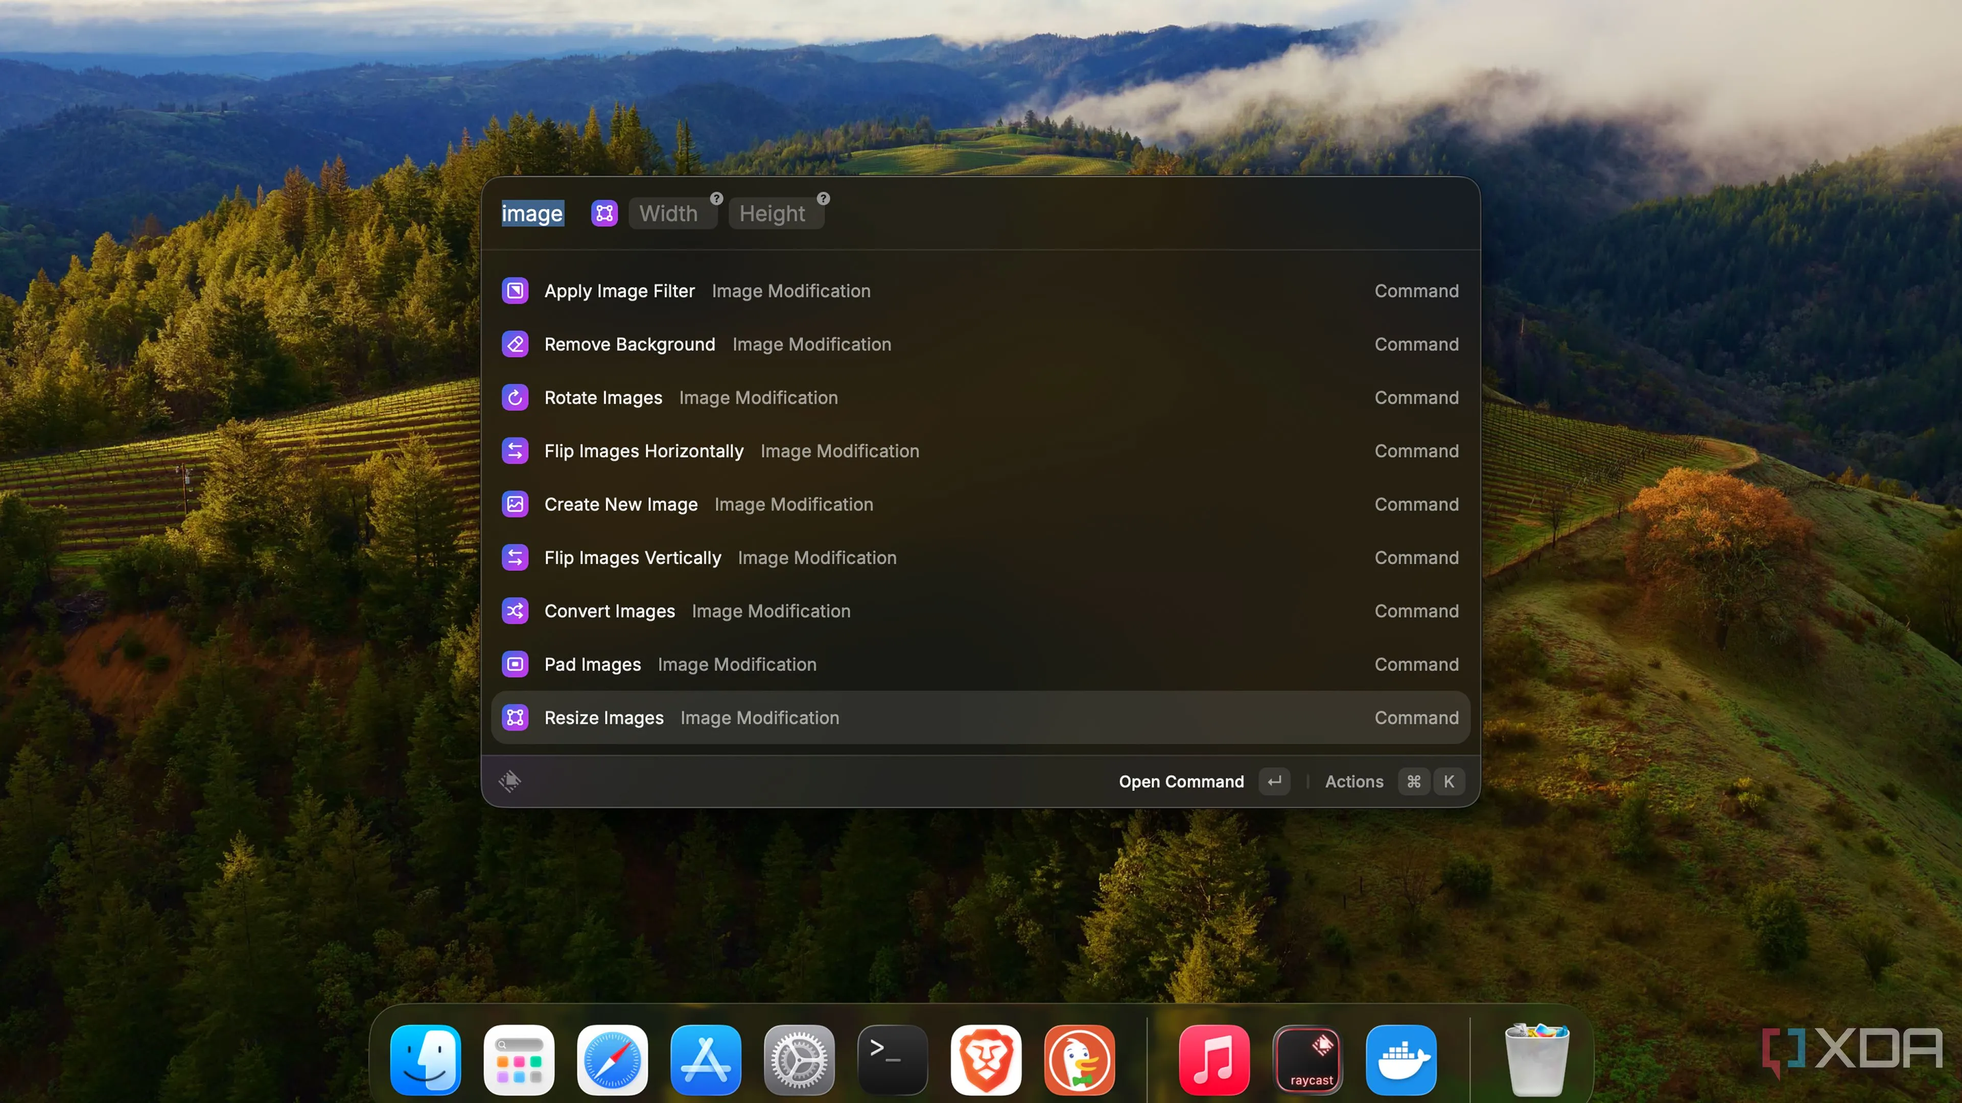Screen dimensions: 1962x1103
Task: Click the Height field help question mark
Action: tap(823, 199)
